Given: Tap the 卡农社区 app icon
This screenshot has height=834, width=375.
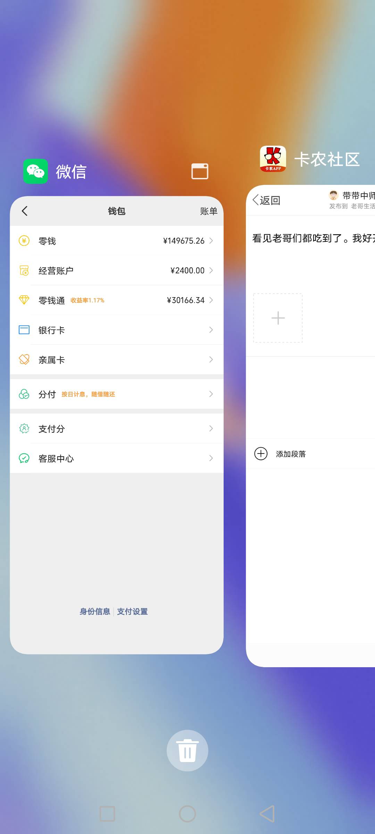Looking at the screenshot, I should point(273,159).
